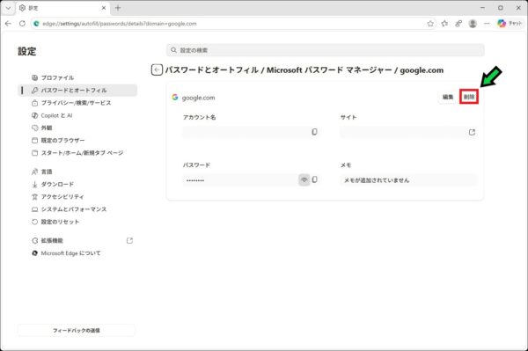Click the 編集 button for google.com

tap(448, 97)
